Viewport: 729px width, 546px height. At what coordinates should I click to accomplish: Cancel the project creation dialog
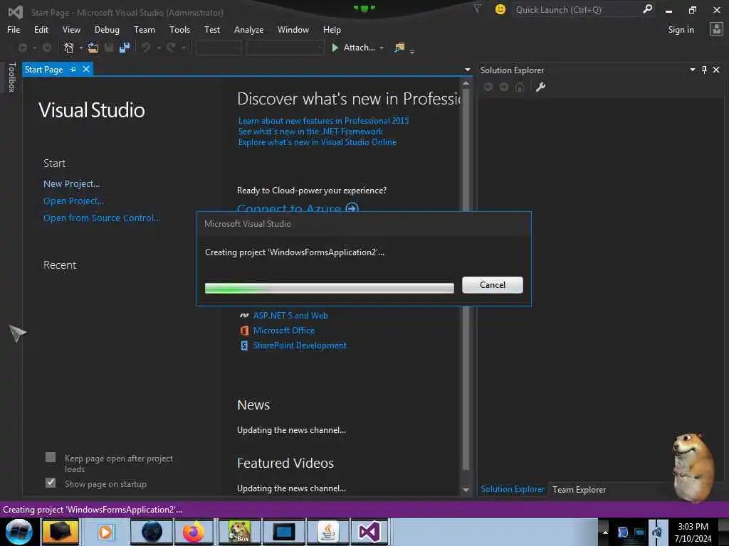point(493,284)
